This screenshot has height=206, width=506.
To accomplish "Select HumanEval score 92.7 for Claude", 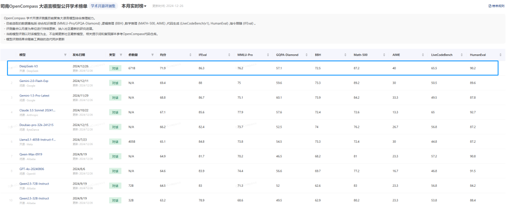I will 473,112.
